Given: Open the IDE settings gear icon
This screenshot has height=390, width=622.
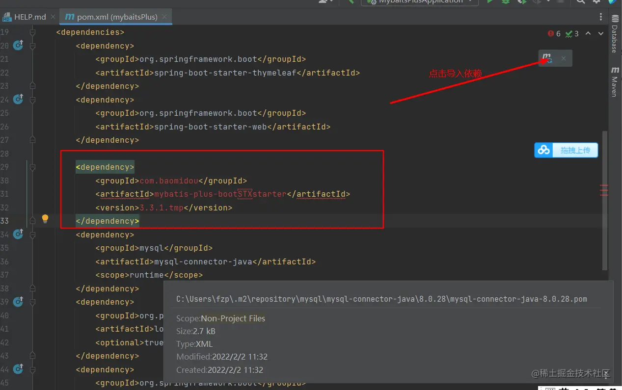Looking at the screenshot, I should click(596, 1).
